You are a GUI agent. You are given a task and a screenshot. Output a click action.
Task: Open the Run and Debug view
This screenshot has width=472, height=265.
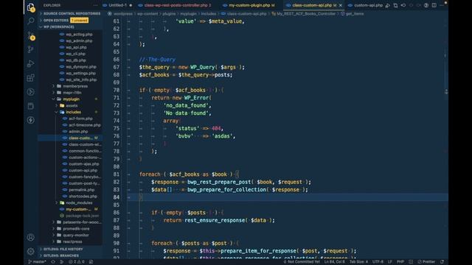(31, 63)
